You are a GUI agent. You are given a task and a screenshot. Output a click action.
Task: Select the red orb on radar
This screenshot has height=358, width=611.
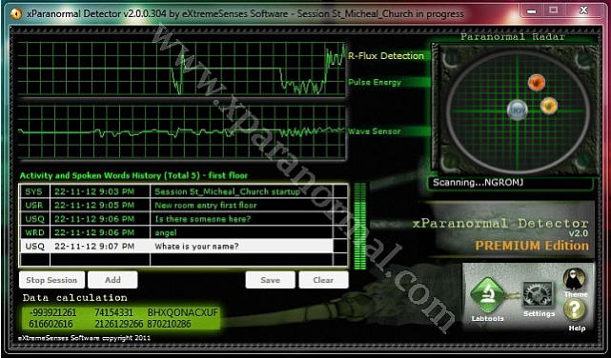537,83
